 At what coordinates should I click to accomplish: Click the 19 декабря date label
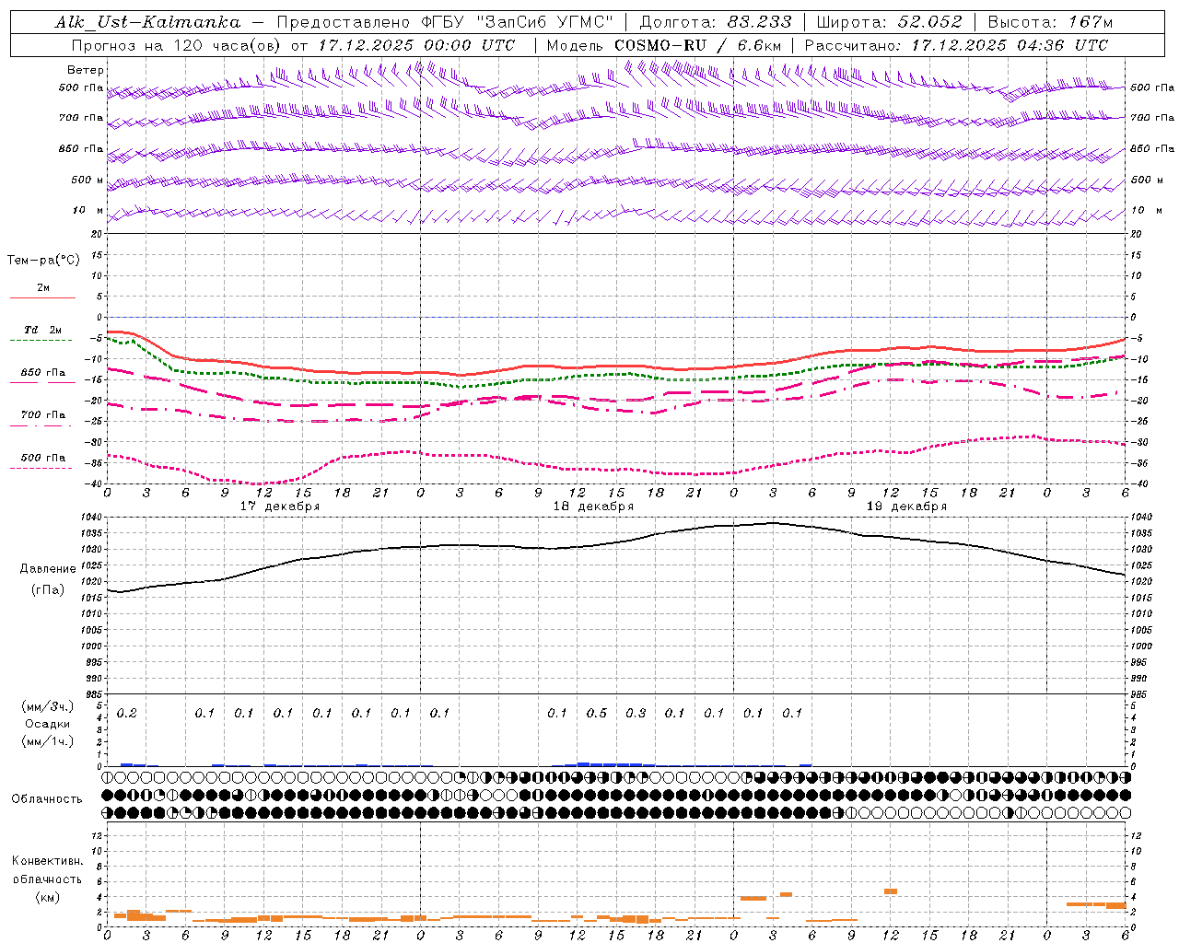tap(906, 506)
